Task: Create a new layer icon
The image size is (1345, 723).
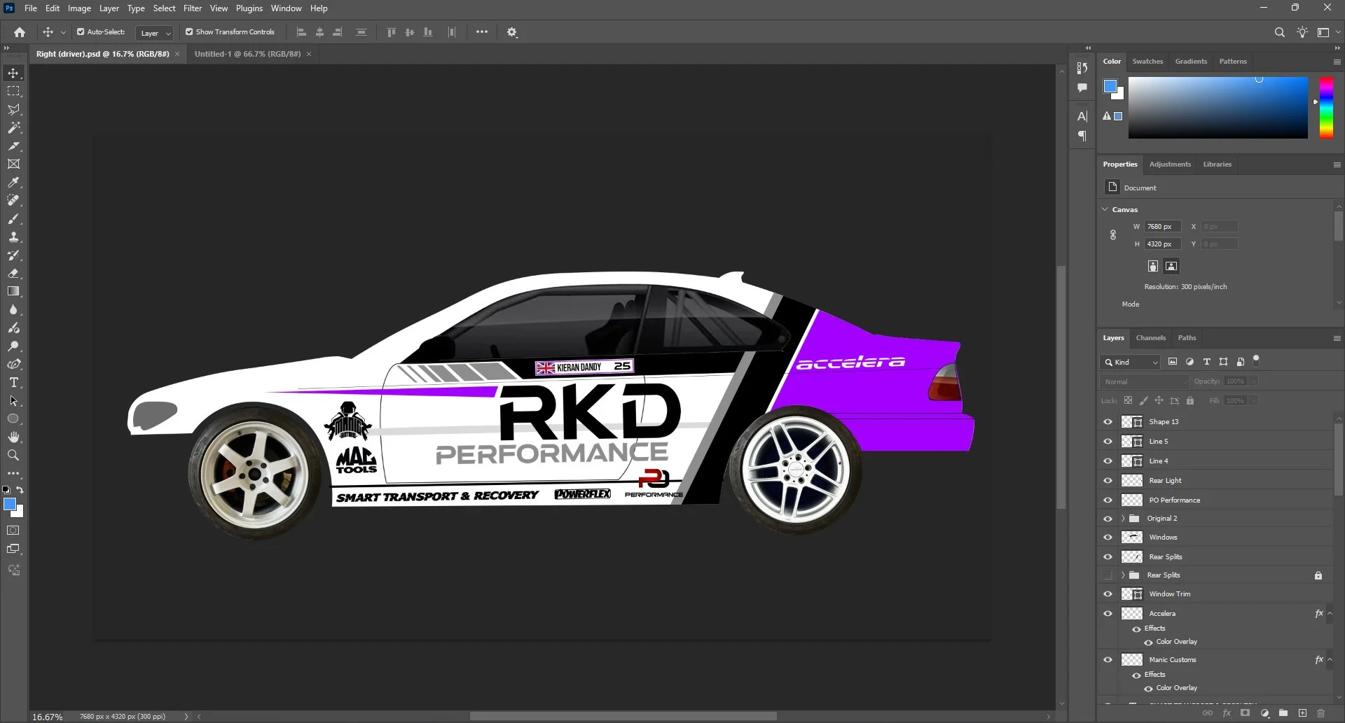Action: coord(1302,713)
